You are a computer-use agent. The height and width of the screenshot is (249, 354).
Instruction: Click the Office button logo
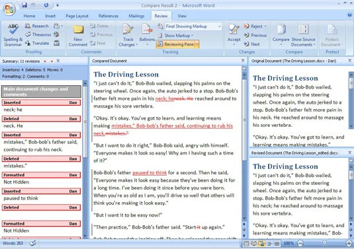point(9,9)
